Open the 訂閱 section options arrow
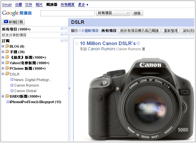The width and height of the screenshot is (196, 143). coord(66,40)
